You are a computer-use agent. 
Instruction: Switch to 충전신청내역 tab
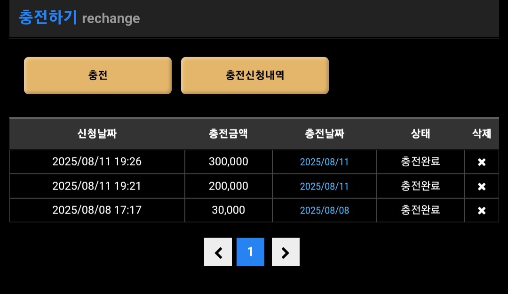point(254,75)
